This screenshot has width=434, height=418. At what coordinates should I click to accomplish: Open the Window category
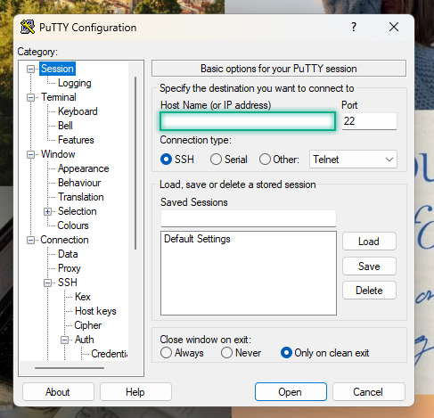click(x=58, y=154)
